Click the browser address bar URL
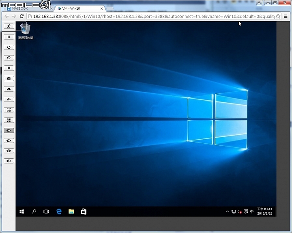Image resolution: width=292 pixels, height=233 pixels. point(154,16)
